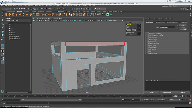Expand Mesh Component Display section

click(x=167, y=35)
